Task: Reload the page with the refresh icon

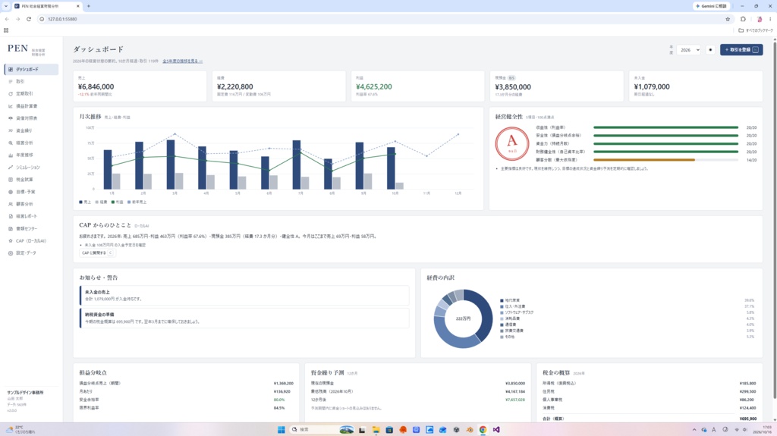Action: pos(29,19)
